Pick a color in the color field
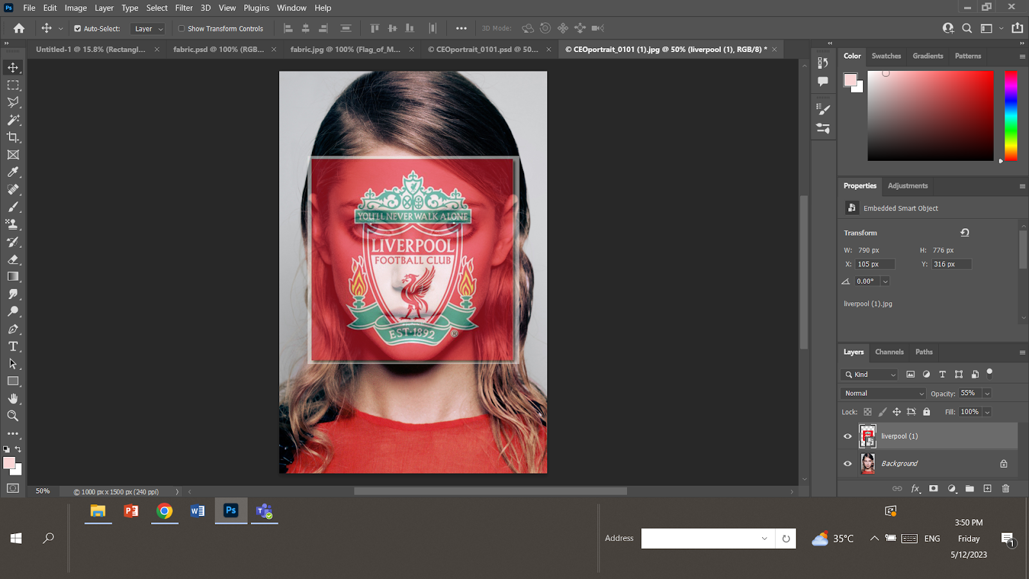This screenshot has width=1029, height=579. pos(931,116)
